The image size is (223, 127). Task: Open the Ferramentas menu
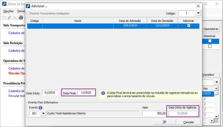(21, 11)
